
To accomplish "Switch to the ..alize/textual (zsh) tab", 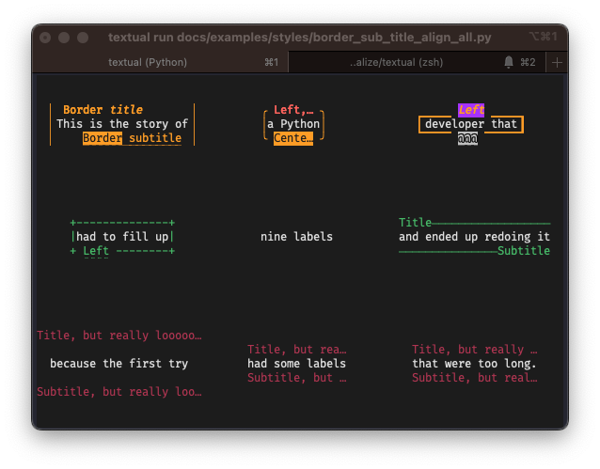I will (417, 62).
